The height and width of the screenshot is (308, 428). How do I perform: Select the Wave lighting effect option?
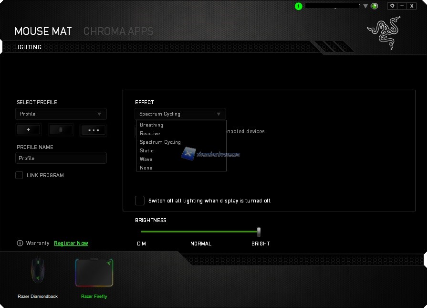pyautogui.click(x=146, y=159)
